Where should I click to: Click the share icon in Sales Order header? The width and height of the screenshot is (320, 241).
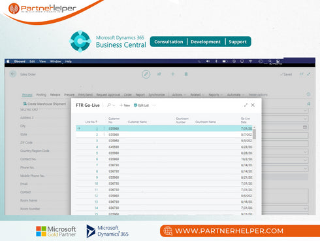(159, 74)
